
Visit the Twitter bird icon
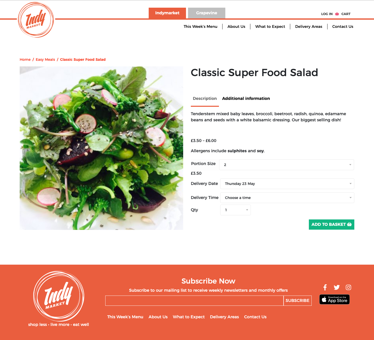tap(337, 287)
